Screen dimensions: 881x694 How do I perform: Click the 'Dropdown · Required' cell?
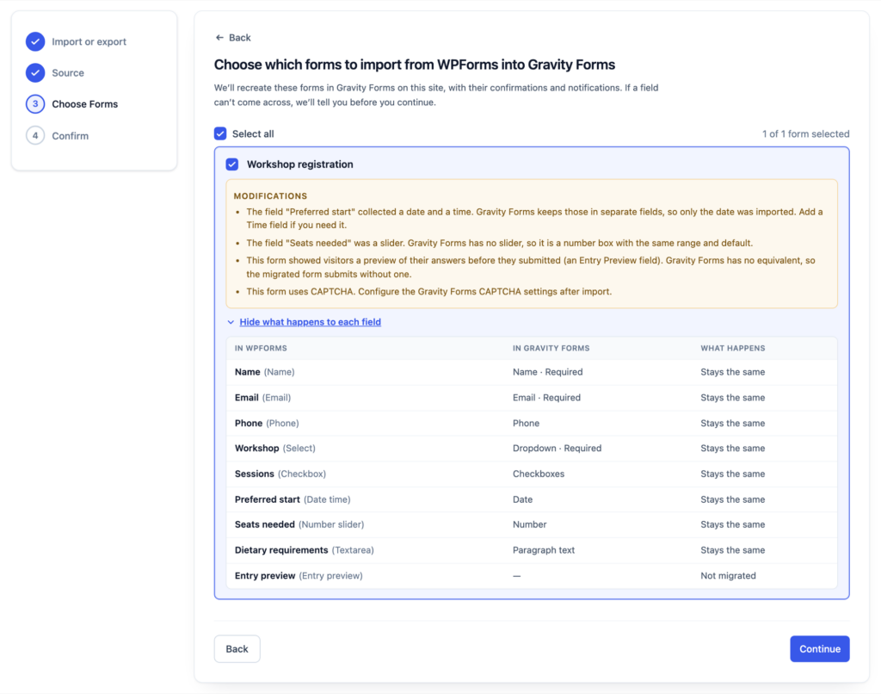coord(557,449)
